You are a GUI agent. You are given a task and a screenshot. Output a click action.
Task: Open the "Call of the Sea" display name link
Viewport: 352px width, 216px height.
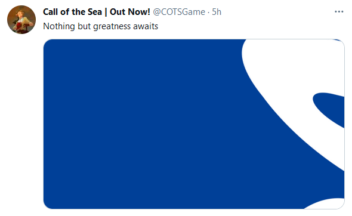point(72,12)
